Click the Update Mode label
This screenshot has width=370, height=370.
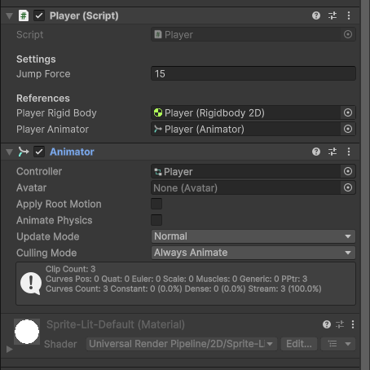pyautogui.click(x=48, y=236)
